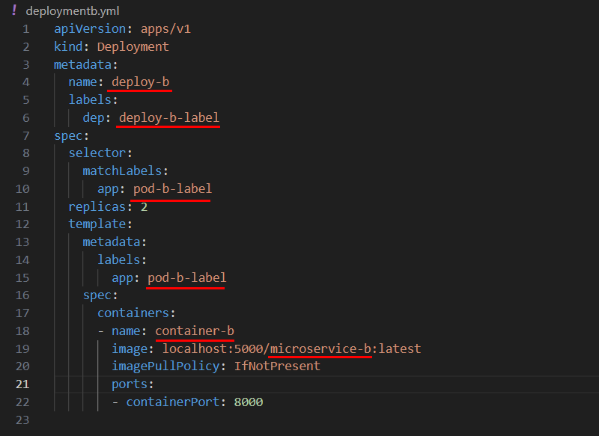The image size is (599, 436).
Task: Click 'pod-b-label' value on line 10
Action: tap(172, 188)
